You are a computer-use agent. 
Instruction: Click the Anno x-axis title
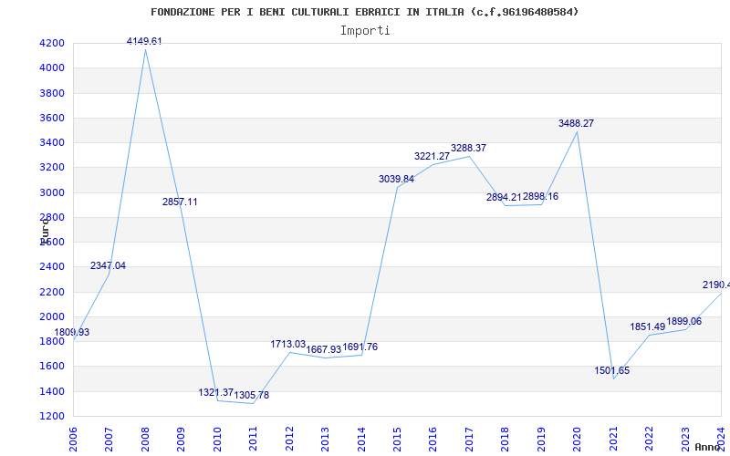pyautogui.click(x=707, y=447)
